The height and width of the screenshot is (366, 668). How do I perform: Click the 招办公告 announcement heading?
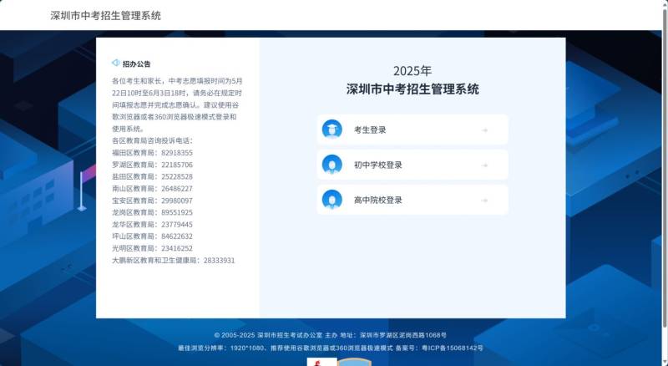(x=136, y=64)
